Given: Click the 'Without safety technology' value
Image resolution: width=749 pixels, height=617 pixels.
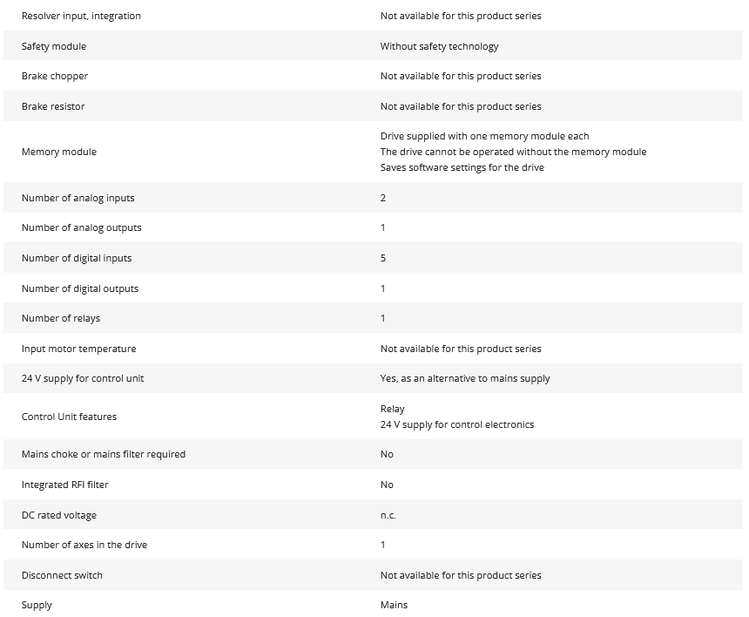Looking at the screenshot, I should coord(439,46).
